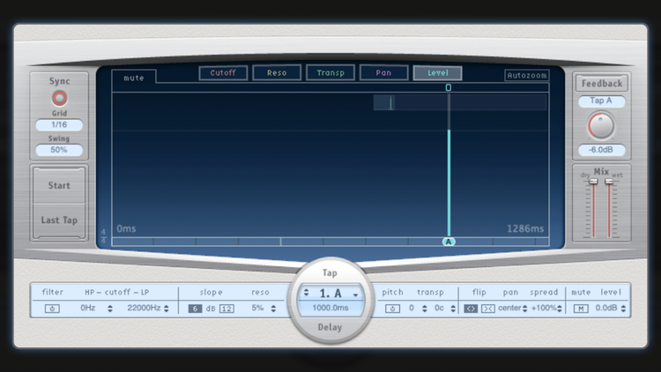
Task: Adjust the LP cutoff 22000Hz stepper arrows
Action: click(167, 309)
